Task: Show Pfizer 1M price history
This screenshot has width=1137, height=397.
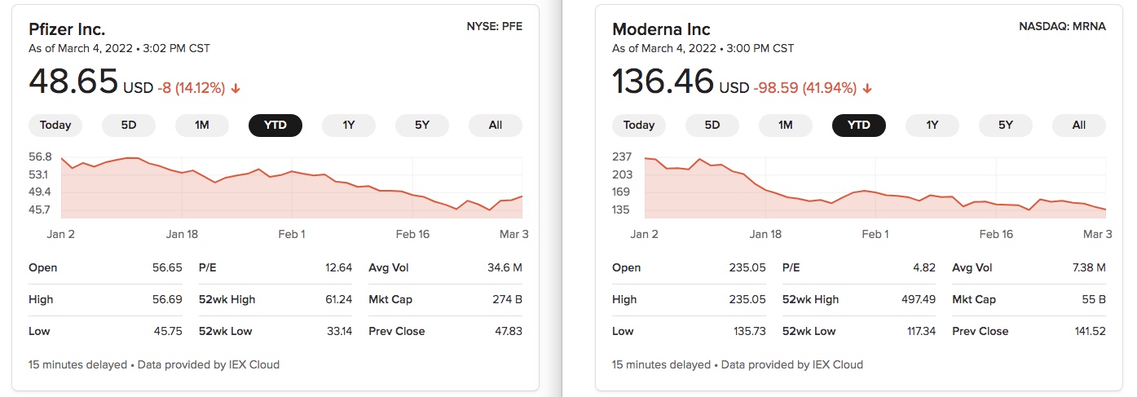Action: (202, 125)
